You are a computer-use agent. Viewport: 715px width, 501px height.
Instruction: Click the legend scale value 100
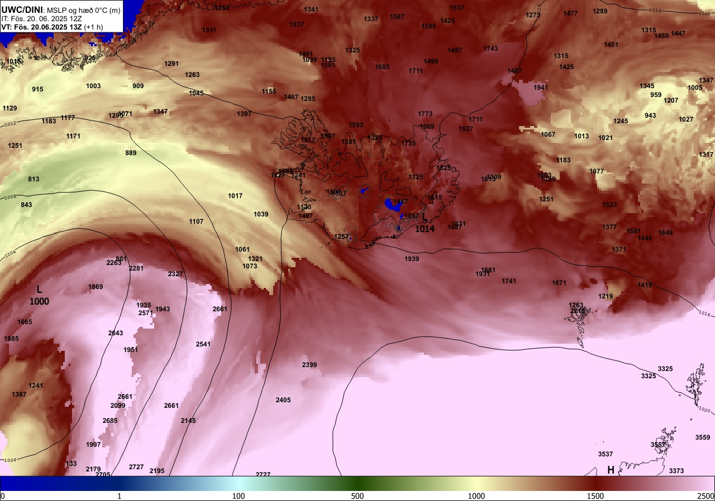point(239,496)
